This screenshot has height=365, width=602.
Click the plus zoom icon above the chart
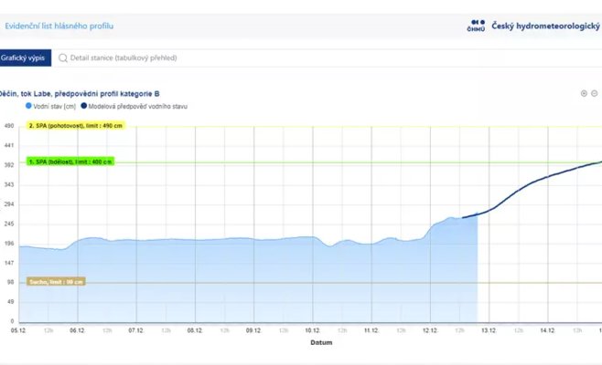(584, 93)
